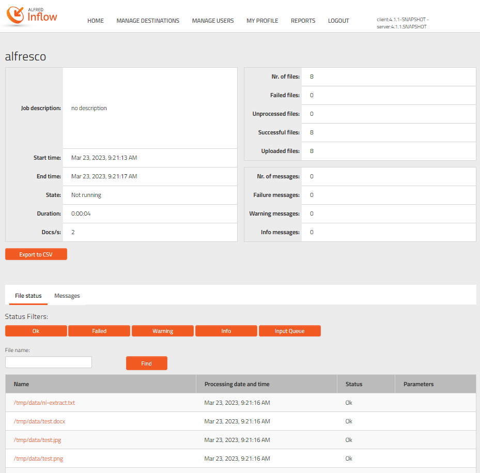Go to MANAGE DESTINATIONS page
The height and width of the screenshot is (473, 480).
148,21
